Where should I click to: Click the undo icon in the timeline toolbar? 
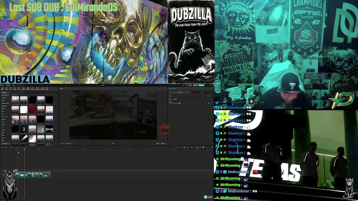point(11,147)
